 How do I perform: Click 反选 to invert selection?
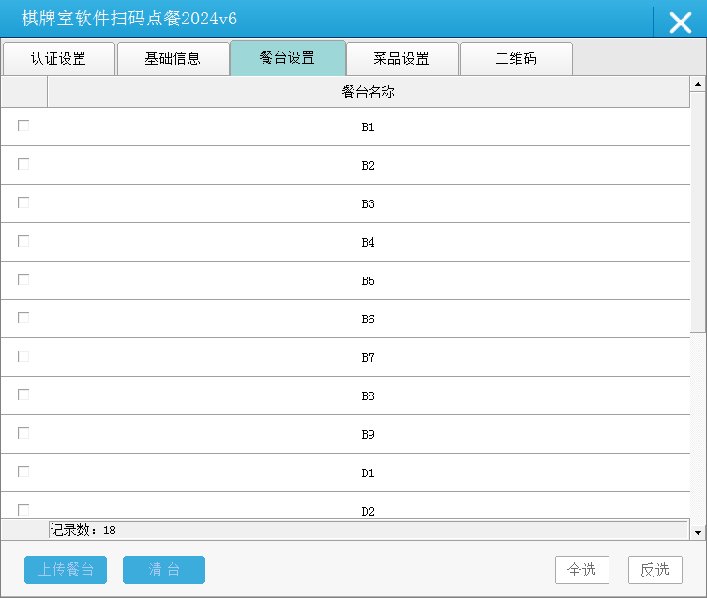(x=655, y=570)
